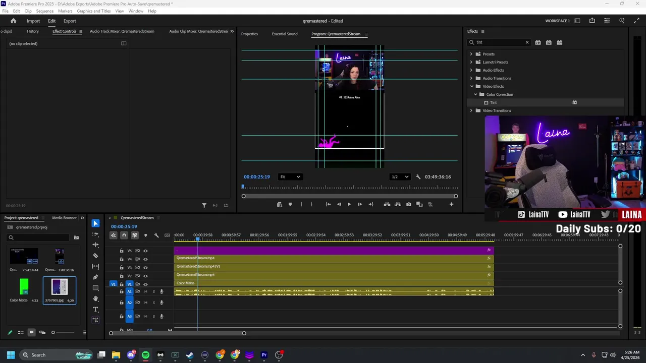The height and width of the screenshot is (363, 646).
Task: Clear Effects search with X icon
Action: pos(527,42)
